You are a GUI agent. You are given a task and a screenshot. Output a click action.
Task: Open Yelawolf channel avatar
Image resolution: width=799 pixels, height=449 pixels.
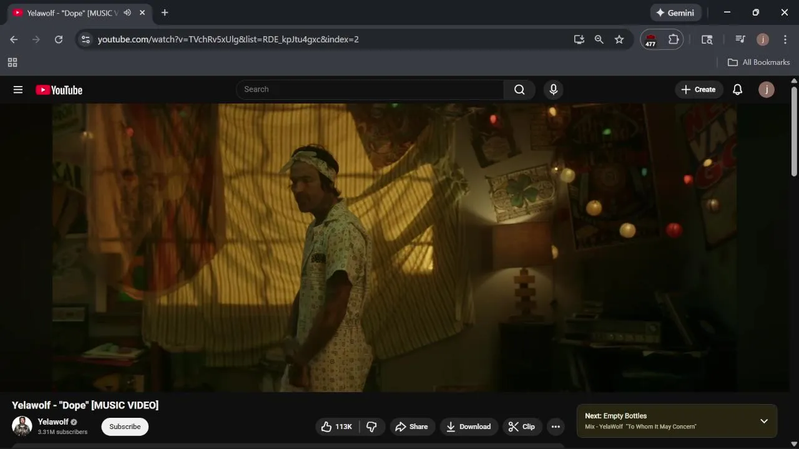pos(22,427)
